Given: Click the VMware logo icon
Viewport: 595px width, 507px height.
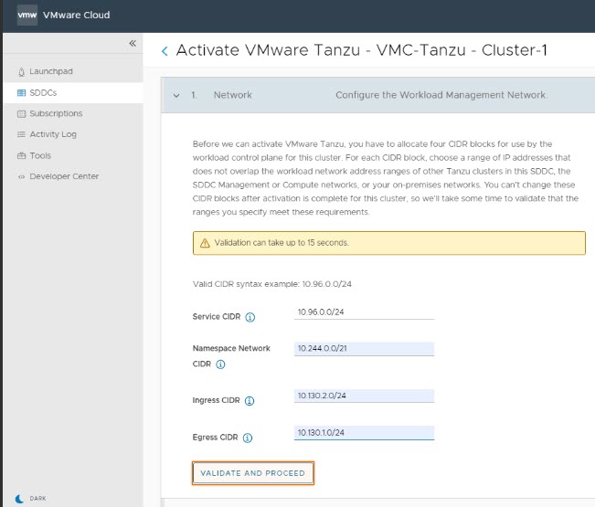Looking at the screenshot, I should [x=27, y=15].
